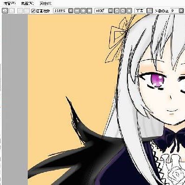Click the Redo icon beside Undo
The width and height of the screenshot is (185, 185).
12,11
